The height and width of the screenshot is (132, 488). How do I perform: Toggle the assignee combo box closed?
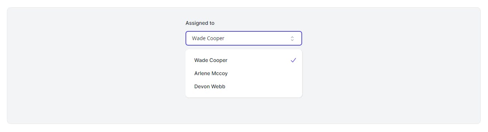click(244, 38)
